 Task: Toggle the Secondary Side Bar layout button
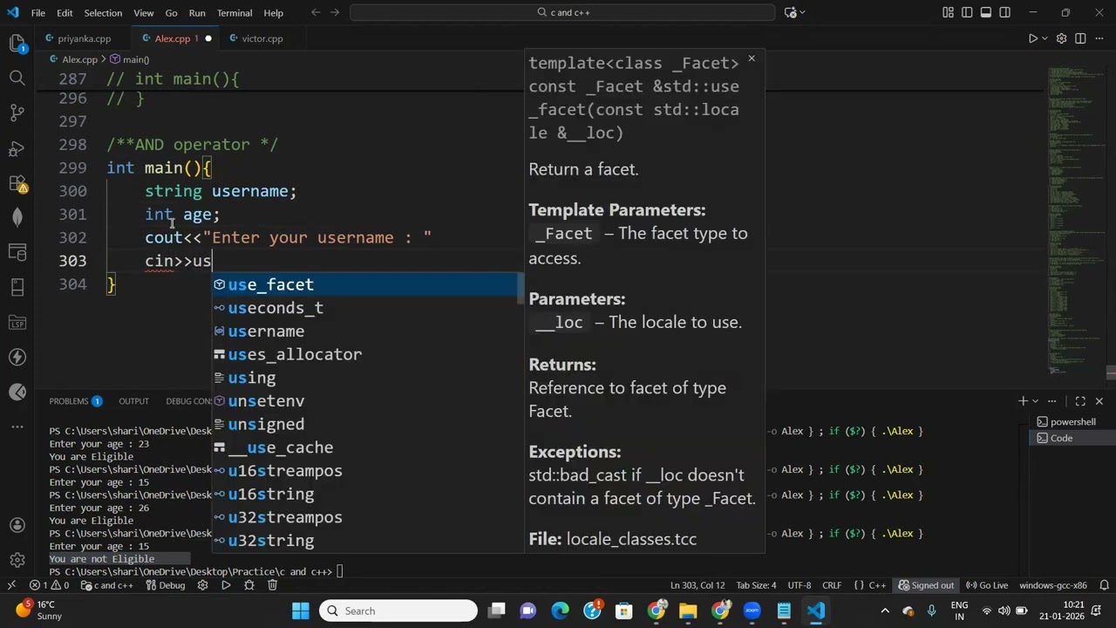1005,12
